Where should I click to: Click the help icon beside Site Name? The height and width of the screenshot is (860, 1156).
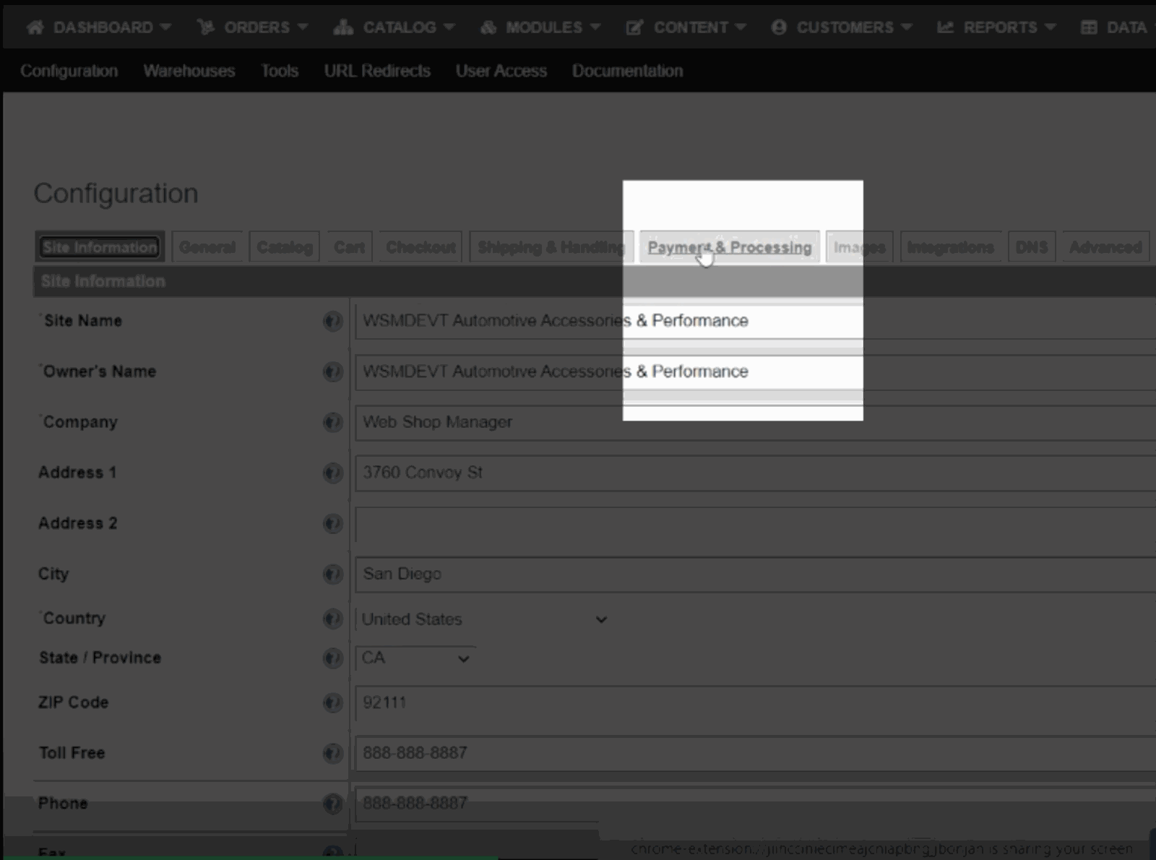coord(332,321)
